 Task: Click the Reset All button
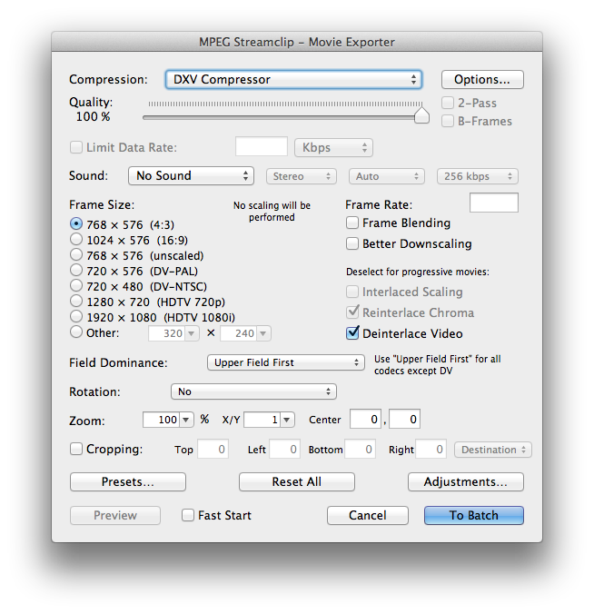pyautogui.click(x=297, y=481)
